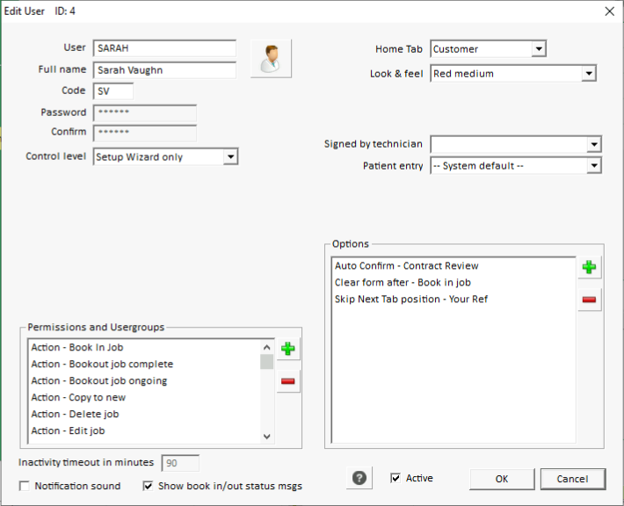Select Auto Confirm - Contract Review option
624x506 pixels.
point(406,265)
